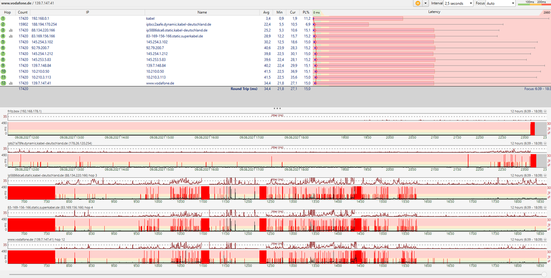Image resolution: width=551 pixels, height=278 pixels.
Task: Select the green hop 2 number icon
Action: tap(3, 24)
